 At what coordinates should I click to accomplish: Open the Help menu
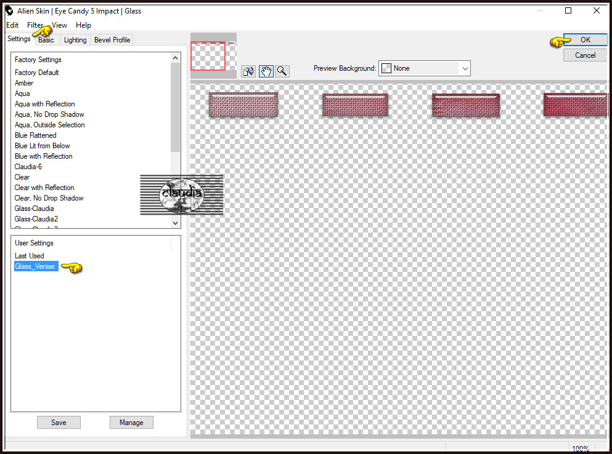point(83,25)
